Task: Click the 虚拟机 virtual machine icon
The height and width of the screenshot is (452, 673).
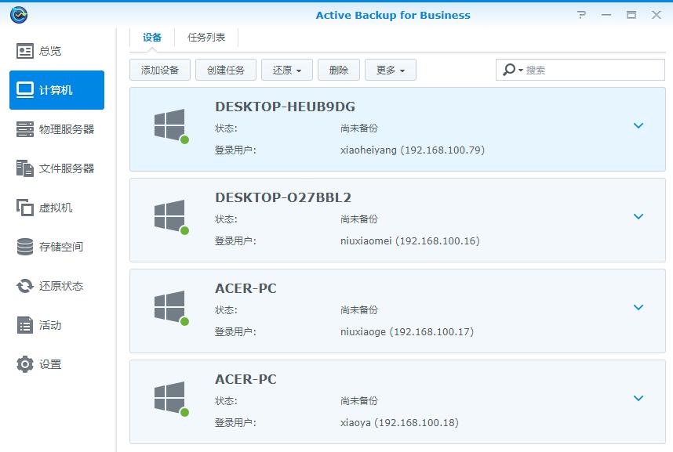Action: (25, 208)
